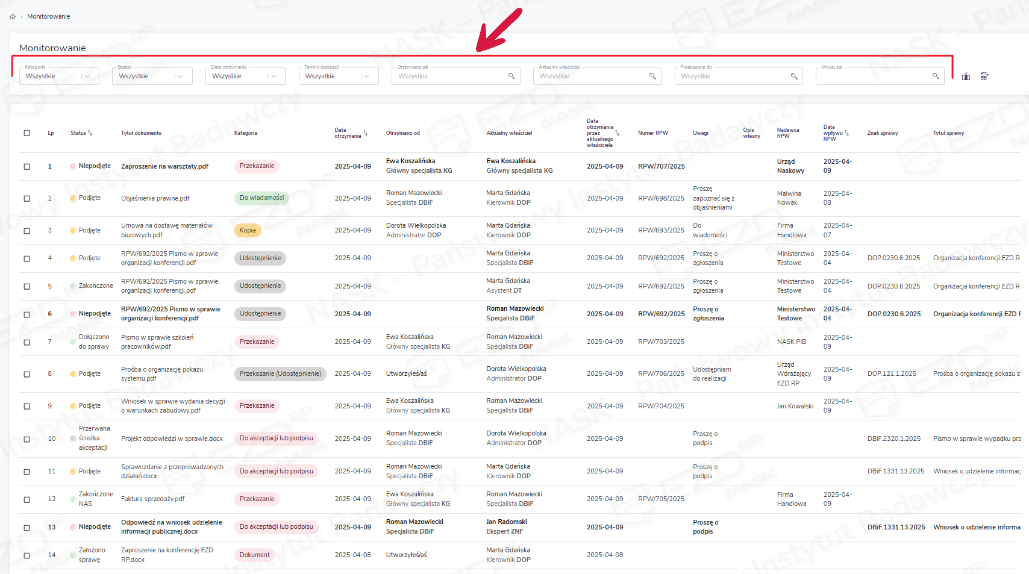Image resolution: width=1029 pixels, height=574 pixels.
Task: Click magnifier in Aktualny właściciel filter
Action: (652, 76)
